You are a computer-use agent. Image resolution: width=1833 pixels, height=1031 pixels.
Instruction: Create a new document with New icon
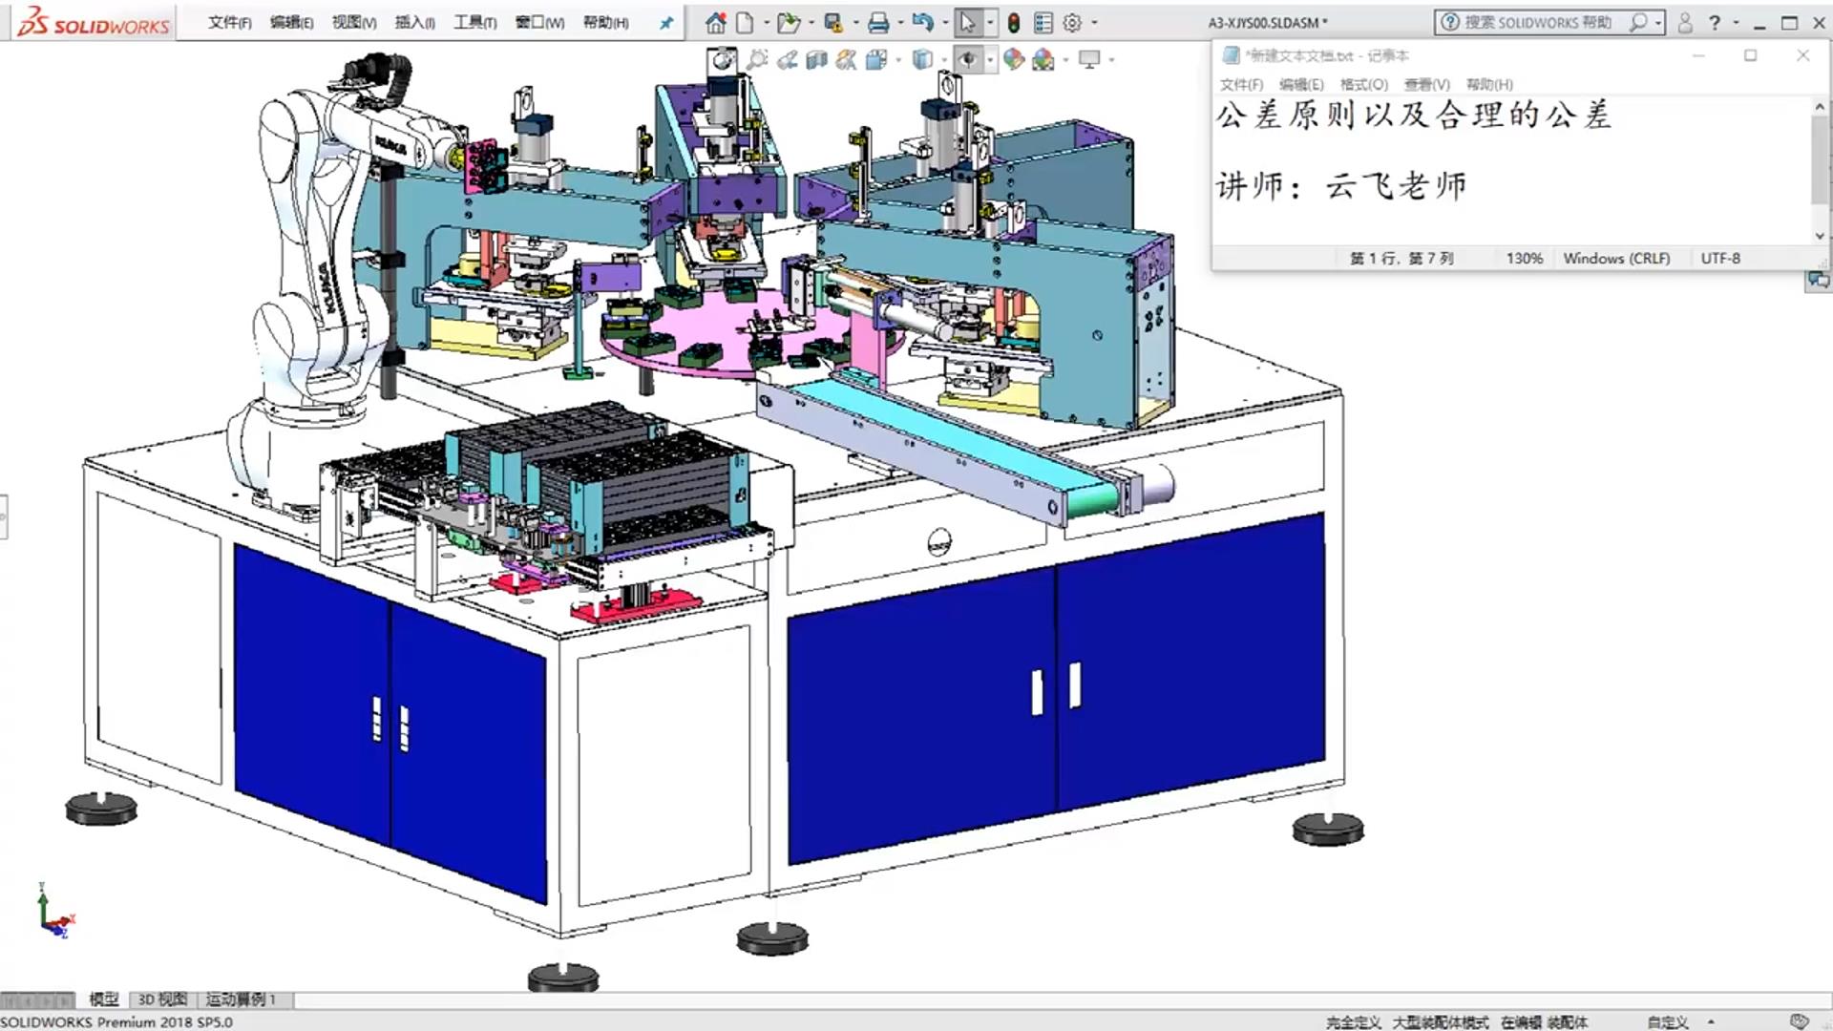point(746,22)
